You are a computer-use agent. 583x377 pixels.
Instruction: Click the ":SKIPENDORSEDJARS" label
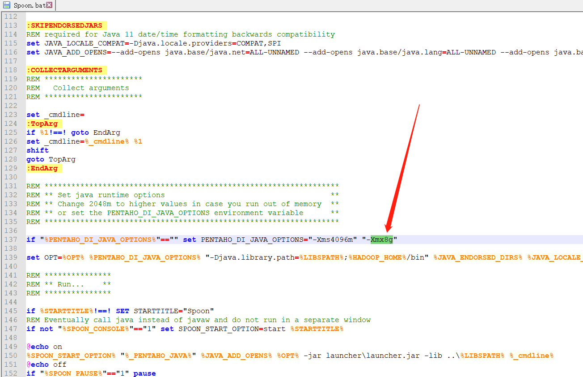tap(66, 25)
